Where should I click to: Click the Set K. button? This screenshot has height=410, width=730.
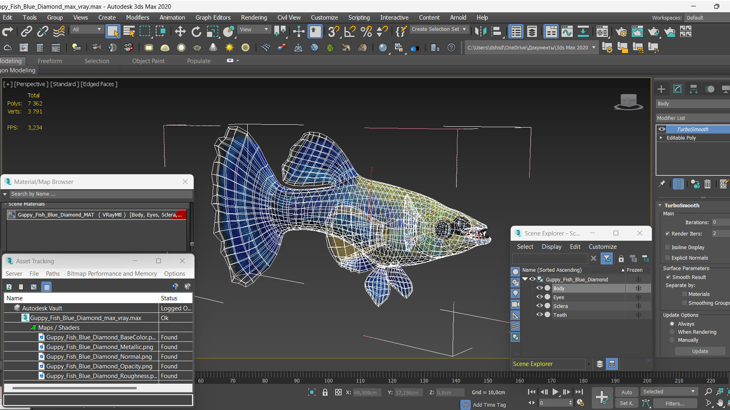[627, 403]
